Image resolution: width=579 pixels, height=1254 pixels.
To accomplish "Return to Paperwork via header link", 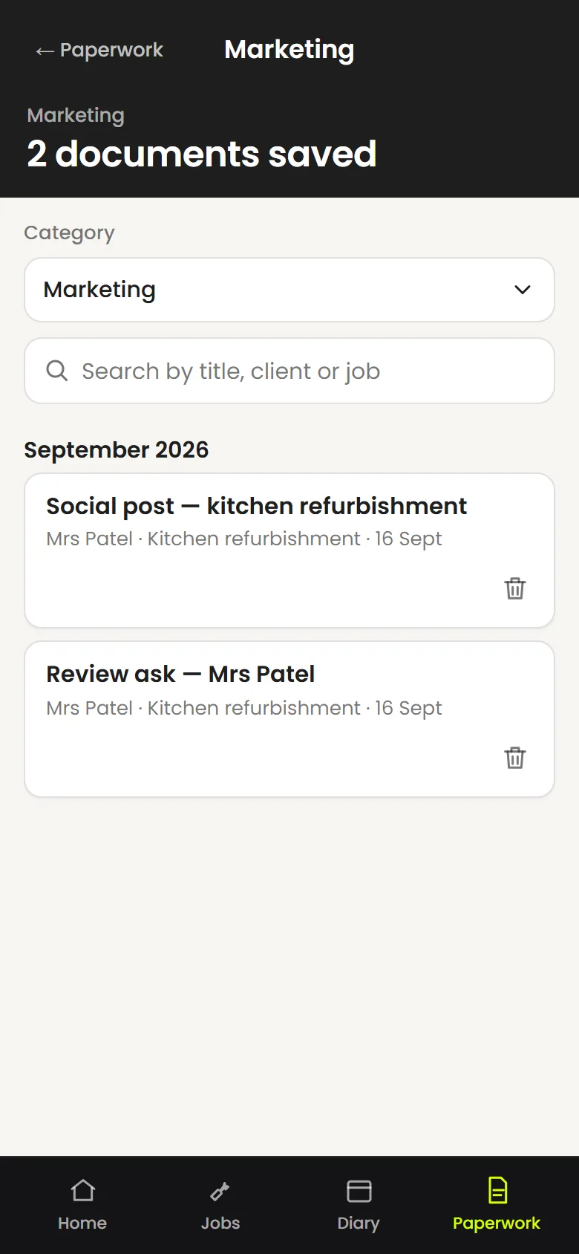I will point(99,50).
